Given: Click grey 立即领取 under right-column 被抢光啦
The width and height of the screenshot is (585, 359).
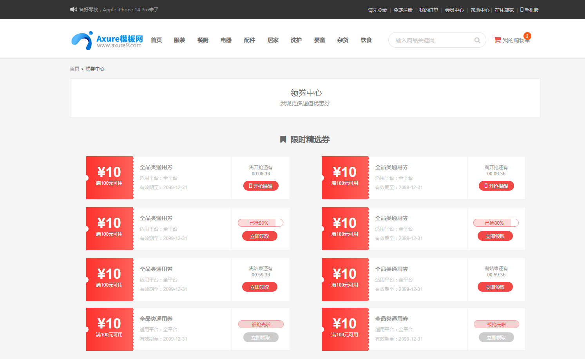Looking at the screenshot, I should click(x=496, y=337).
